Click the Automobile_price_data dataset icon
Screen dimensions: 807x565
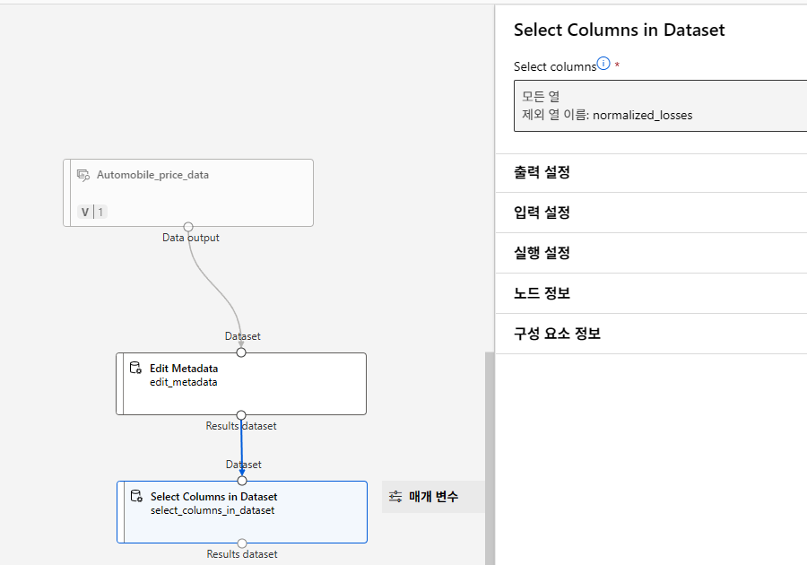[83, 175]
